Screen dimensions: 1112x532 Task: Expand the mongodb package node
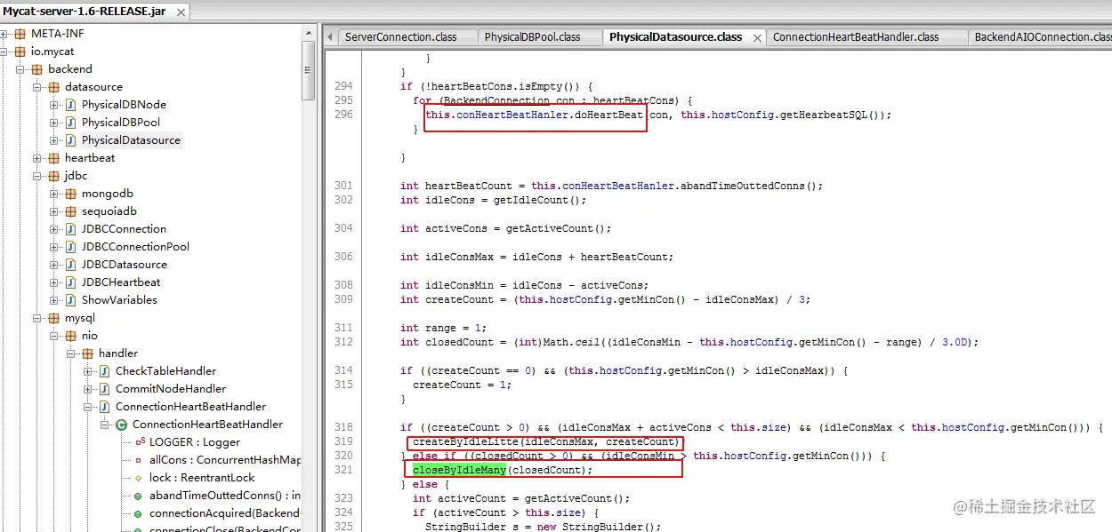pyautogui.click(x=54, y=194)
